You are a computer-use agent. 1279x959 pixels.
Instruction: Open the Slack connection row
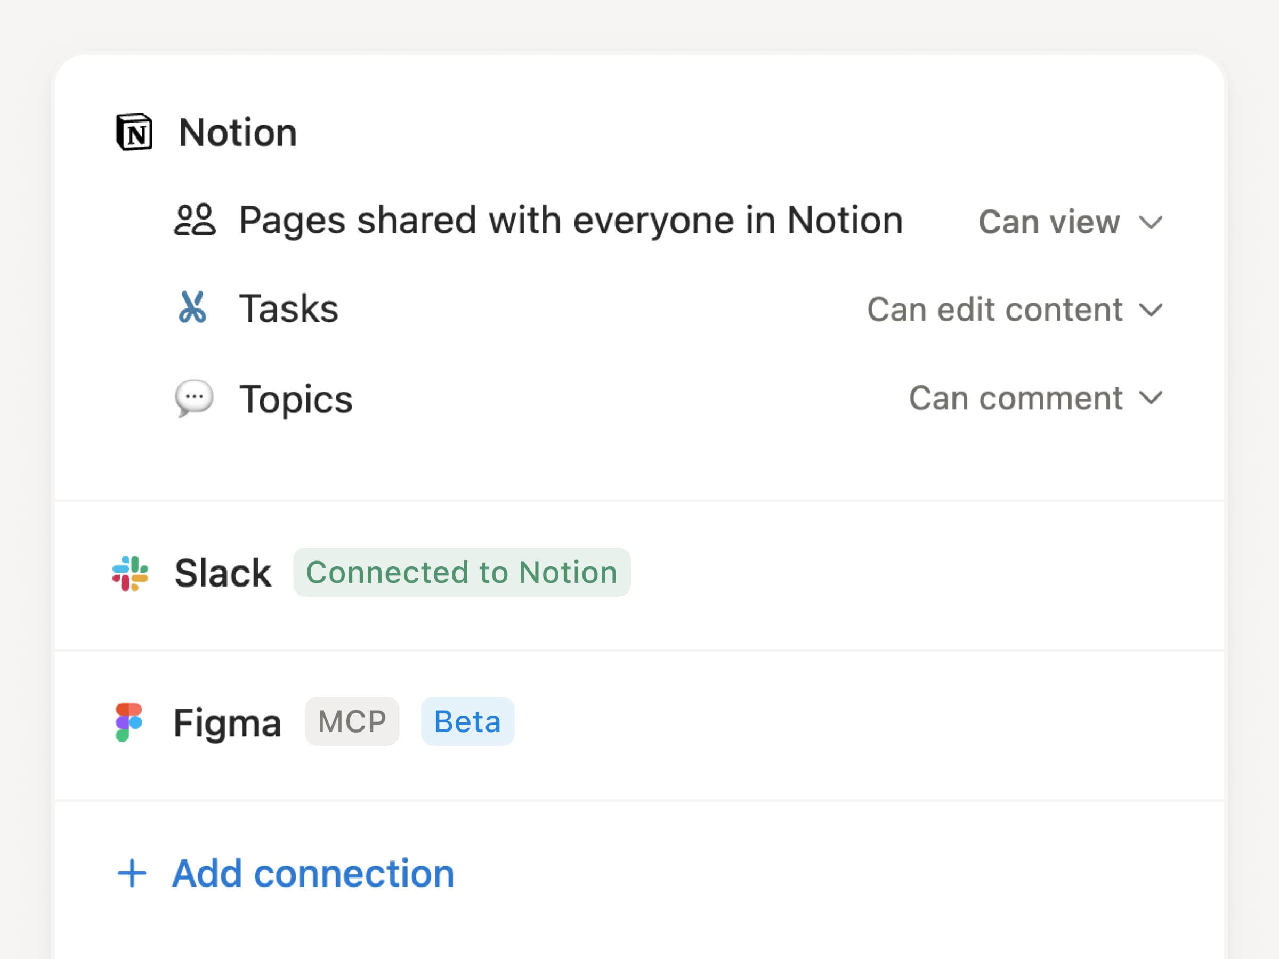(223, 573)
